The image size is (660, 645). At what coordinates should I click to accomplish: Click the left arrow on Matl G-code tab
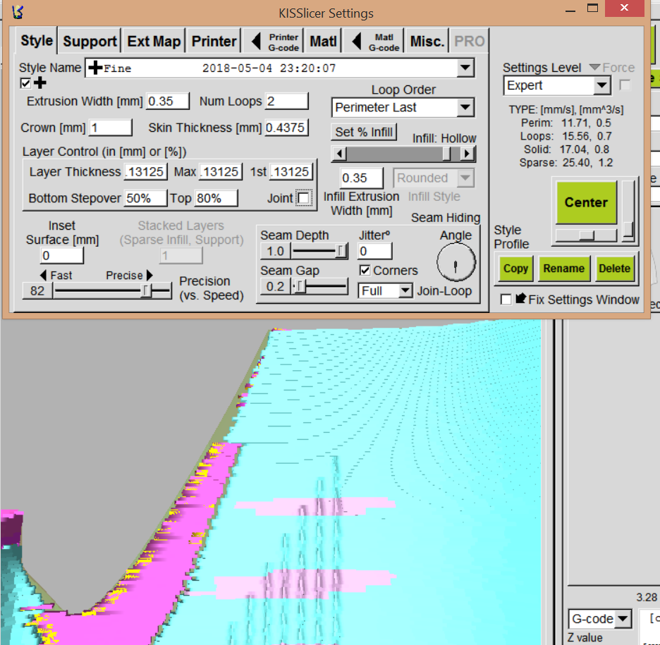coord(356,41)
